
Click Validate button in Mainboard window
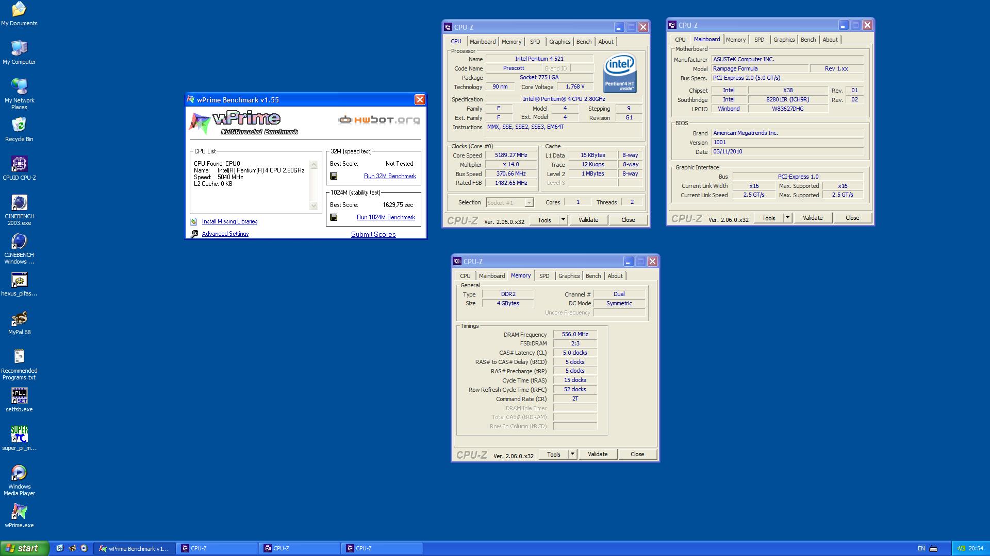point(813,218)
